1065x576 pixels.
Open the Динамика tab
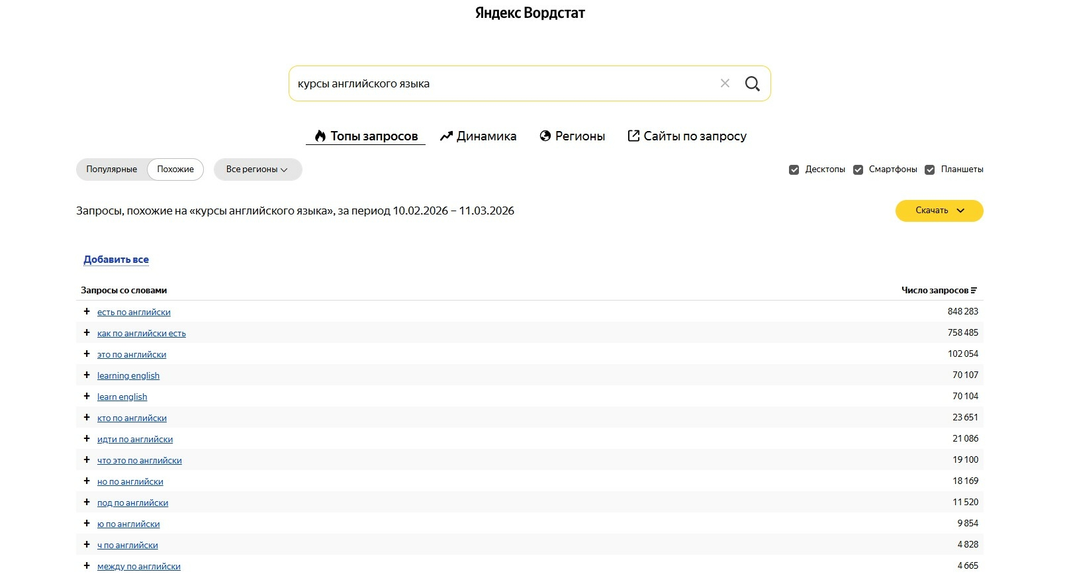click(478, 136)
